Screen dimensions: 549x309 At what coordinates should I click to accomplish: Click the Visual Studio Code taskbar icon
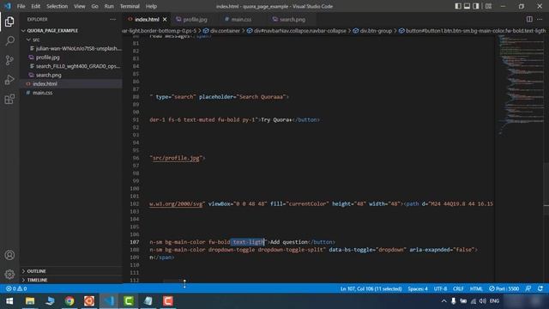coord(109,301)
